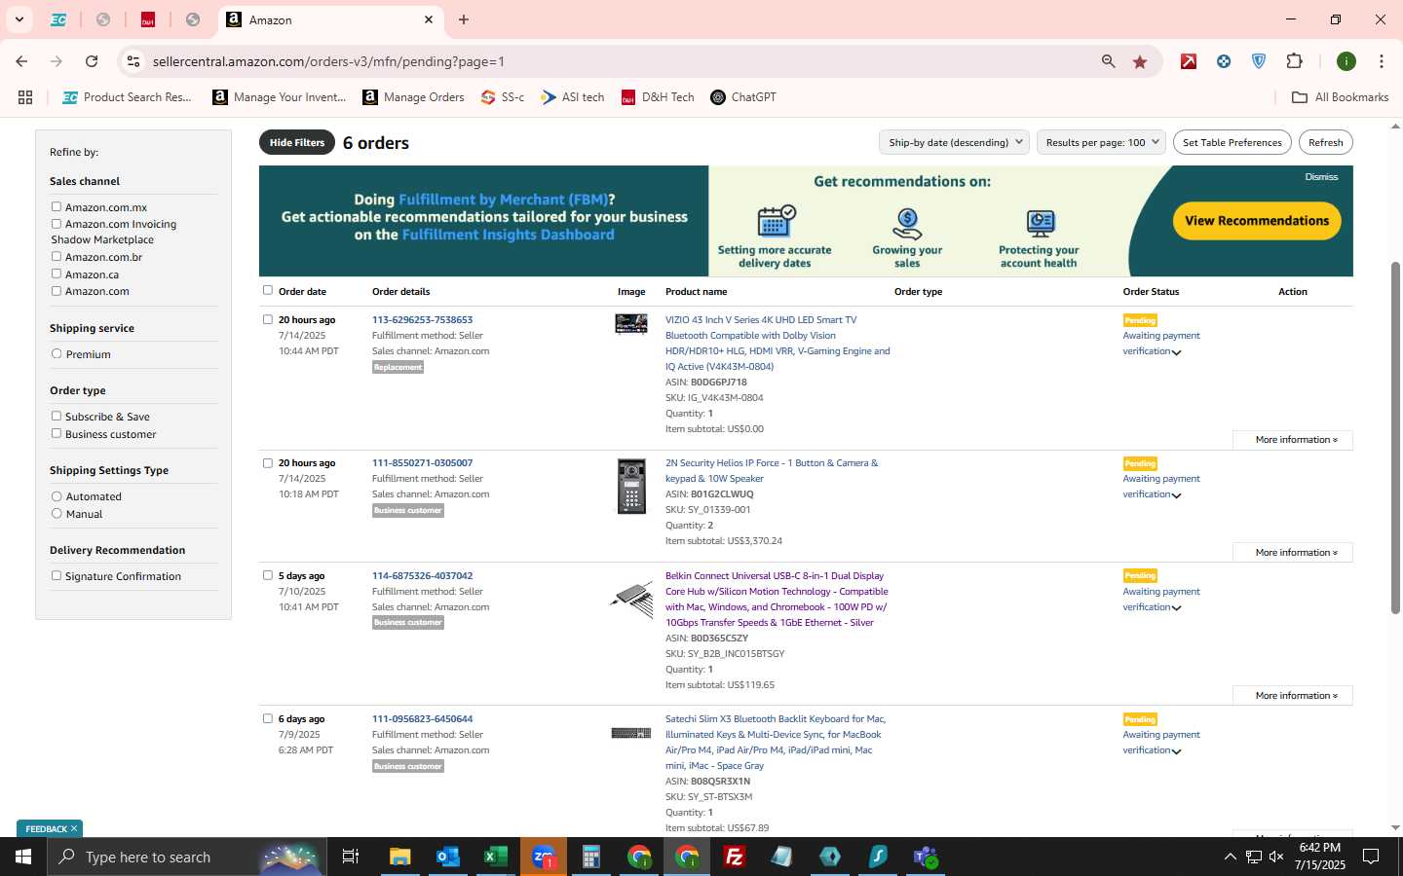Select the Automated shipping settings radio
The height and width of the screenshot is (876, 1403).
coord(57,495)
